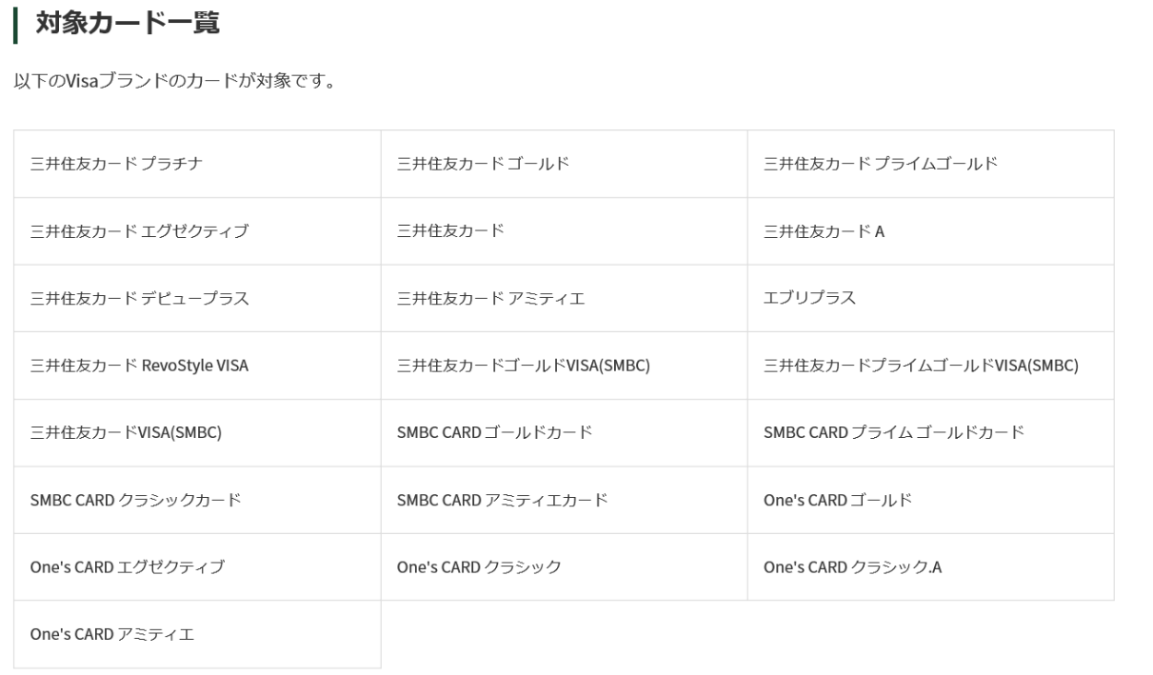Click the 対象カード一覧 heading
This screenshot has height=675, width=1153.
128,24
